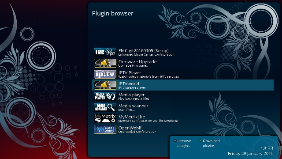The height and width of the screenshot is (159, 282).
Task: Click the 18:33 clock display
Action: 267,148
